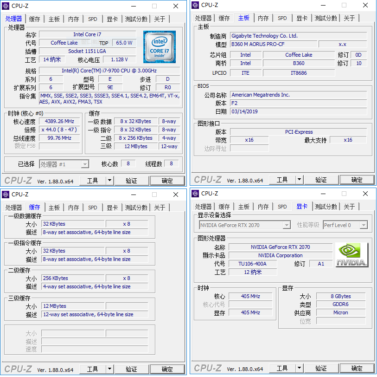Viewport: 377px width, 377px height.
Task: Open the Perf Level 0 dropdown
Action: click(x=345, y=225)
